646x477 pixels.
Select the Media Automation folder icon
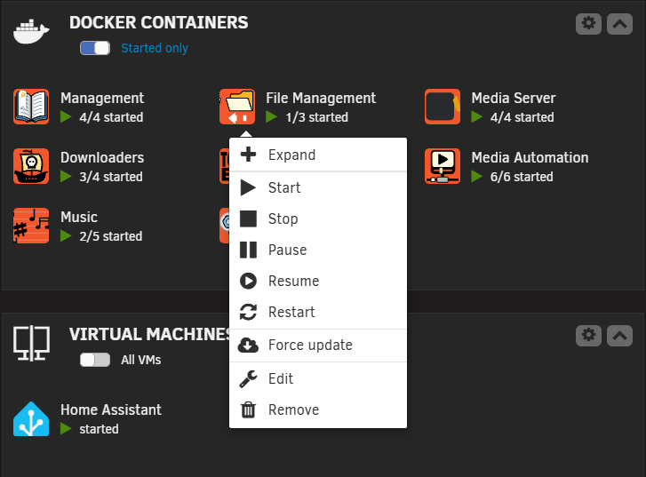coord(443,166)
